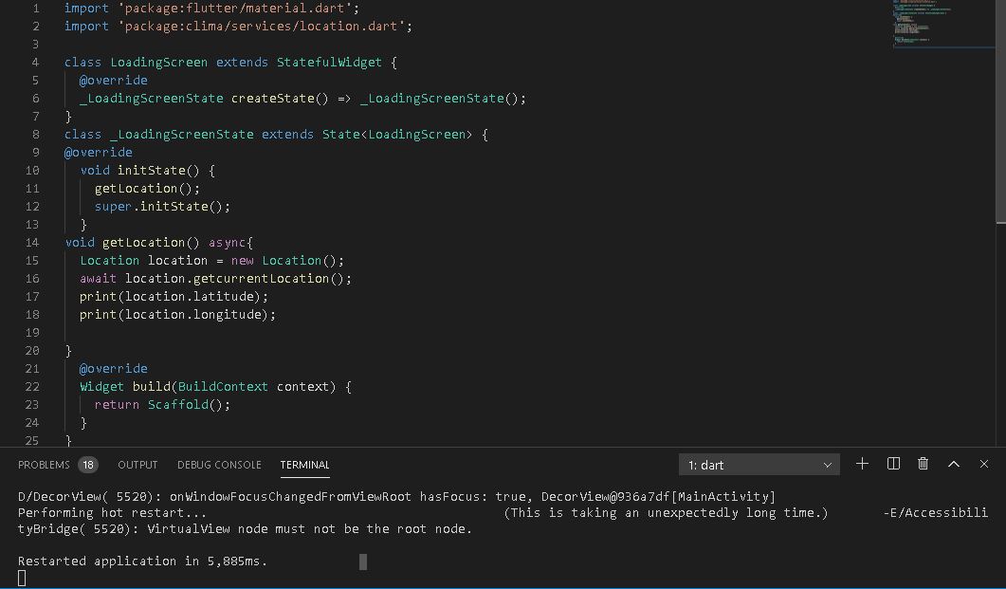Screen dimensions: 1006x589
Task: Open the "1: dart" terminal selector
Action: click(749, 464)
